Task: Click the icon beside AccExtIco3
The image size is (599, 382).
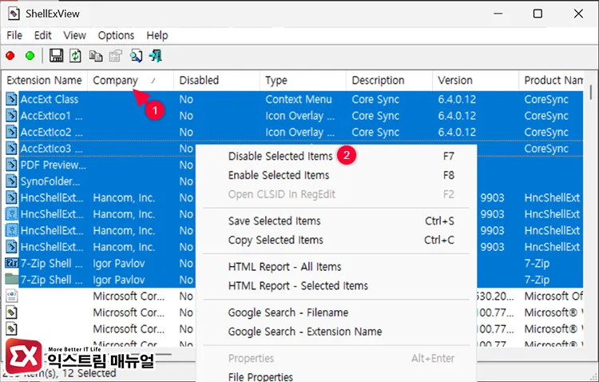Action: 11,149
